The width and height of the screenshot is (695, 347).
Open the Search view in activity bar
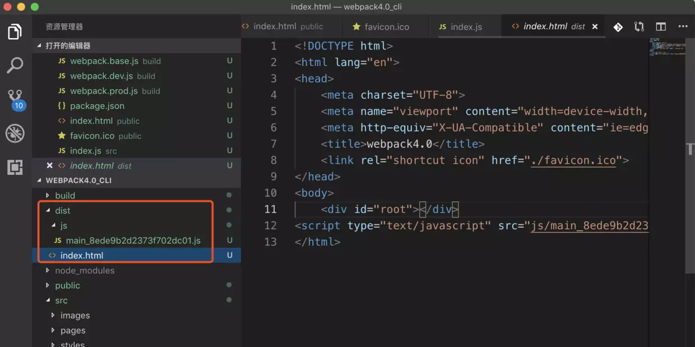tap(15, 65)
